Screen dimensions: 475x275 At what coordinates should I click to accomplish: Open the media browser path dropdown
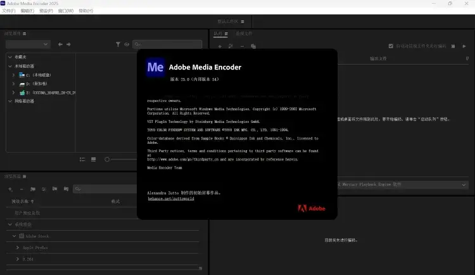tap(28, 44)
